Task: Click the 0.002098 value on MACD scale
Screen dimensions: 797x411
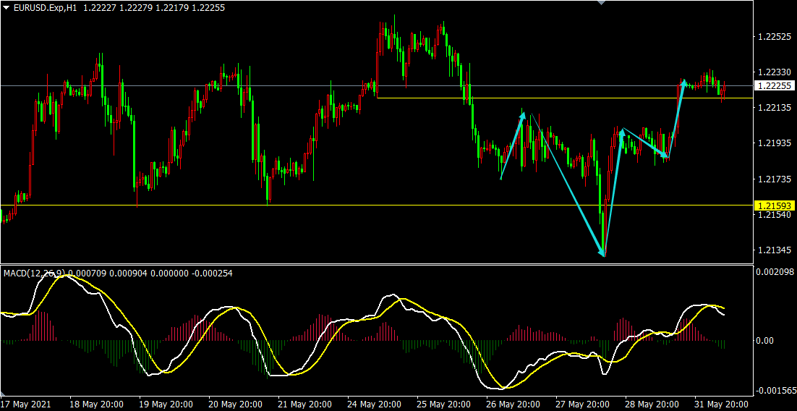Action: tap(772, 271)
